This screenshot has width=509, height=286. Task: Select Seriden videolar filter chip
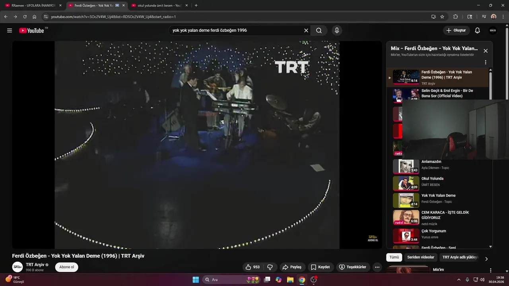(x=421, y=257)
